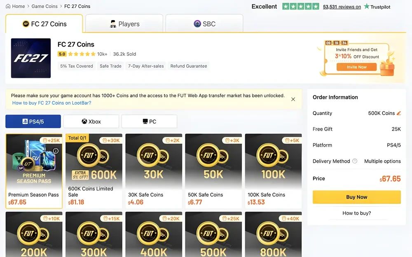Screen dimensions: 412x257
Task: Click the Trustpilot logo
Action: click(x=377, y=7)
